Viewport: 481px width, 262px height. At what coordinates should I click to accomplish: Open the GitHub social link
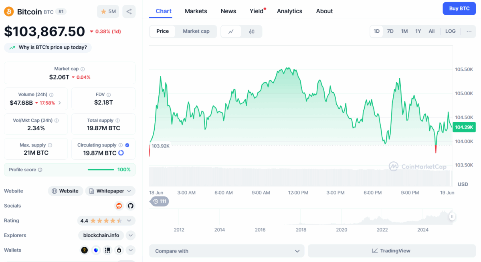point(130,206)
